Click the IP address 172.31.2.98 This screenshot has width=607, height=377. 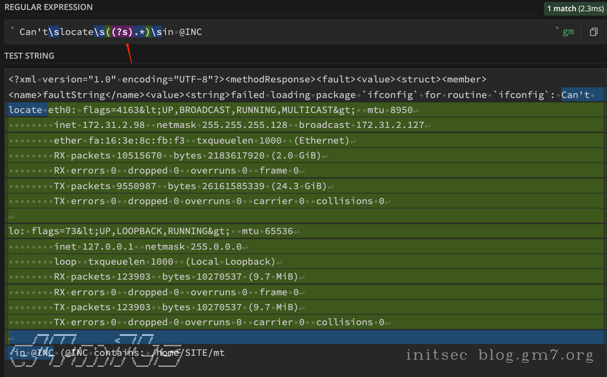(113, 125)
